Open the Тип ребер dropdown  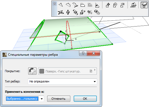(x=63, y=81)
